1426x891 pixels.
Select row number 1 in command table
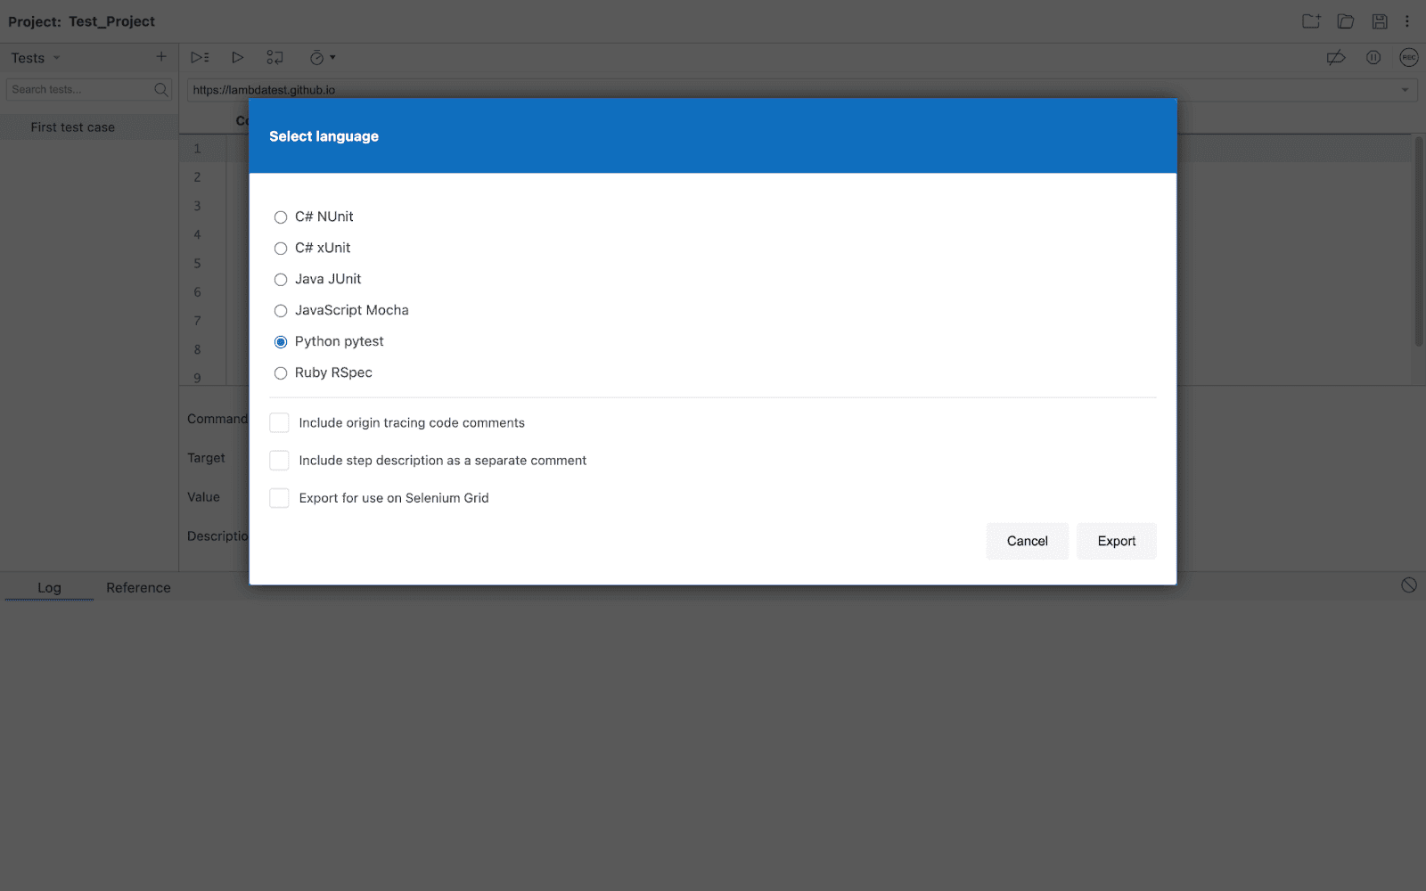[x=198, y=149]
